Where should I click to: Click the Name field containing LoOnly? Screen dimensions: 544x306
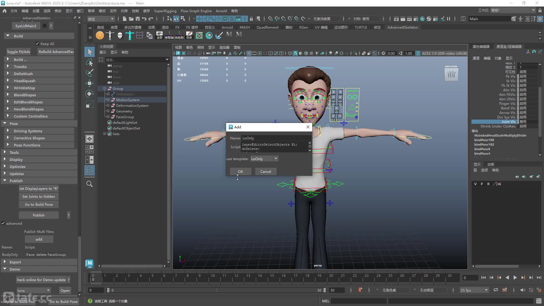click(276, 138)
